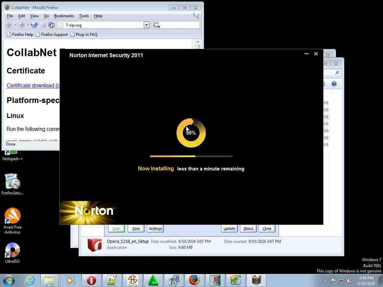Click the Settings button below Norton window
Viewport: 383px width, 287px height.
(x=155, y=229)
